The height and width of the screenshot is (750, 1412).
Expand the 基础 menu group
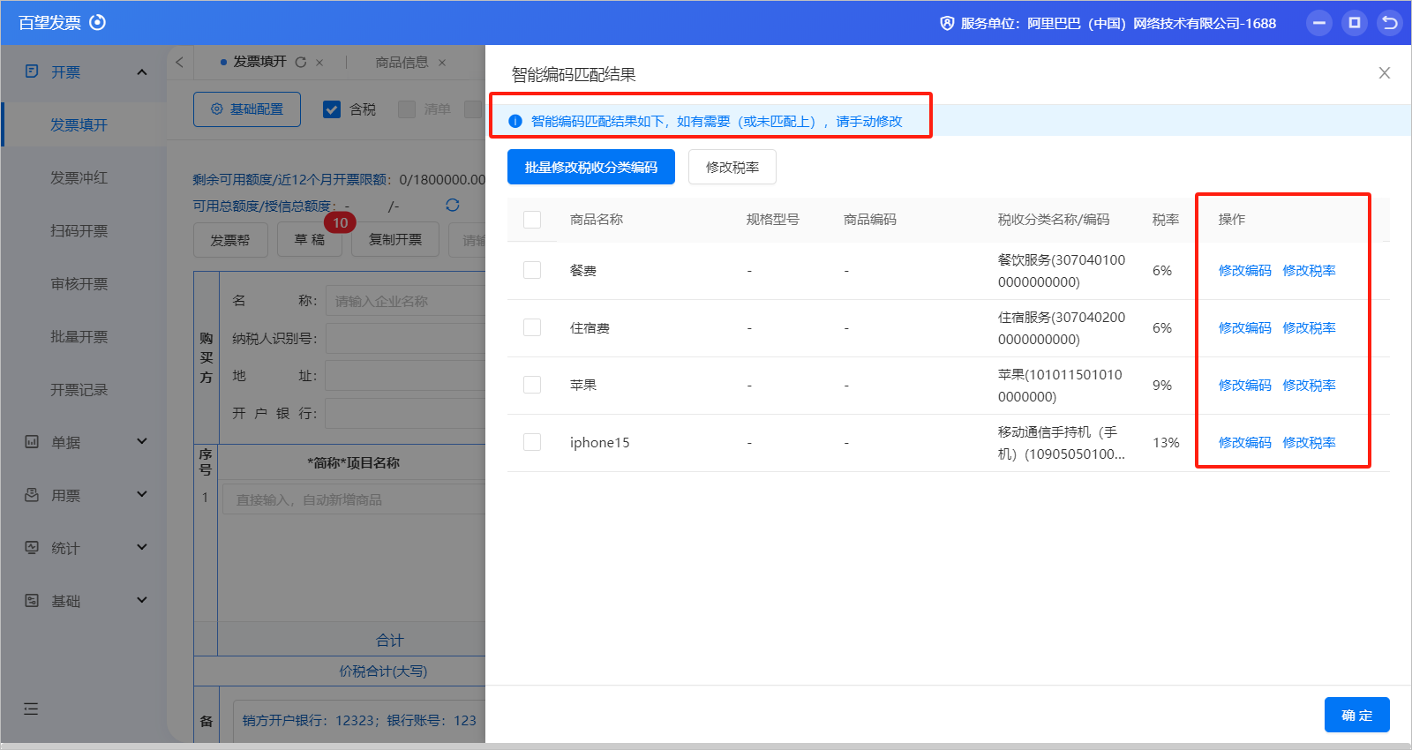[142, 600]
